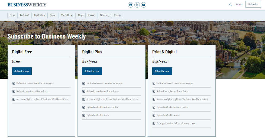Image resolution: width=265 pixels, height=138 pixels.
Task: Click check icon beside Unlimited access in Print & Digital
Action: click(154, 83)
